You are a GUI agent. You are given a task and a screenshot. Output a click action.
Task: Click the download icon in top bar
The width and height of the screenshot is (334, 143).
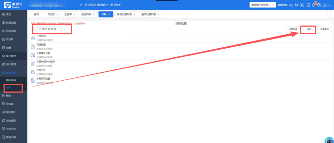291,5
